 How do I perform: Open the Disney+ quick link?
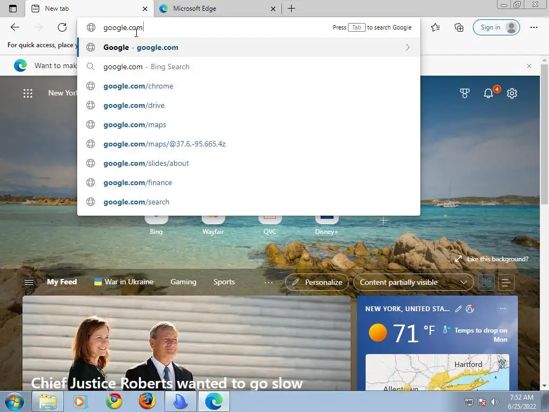click(x=327, y=225)
